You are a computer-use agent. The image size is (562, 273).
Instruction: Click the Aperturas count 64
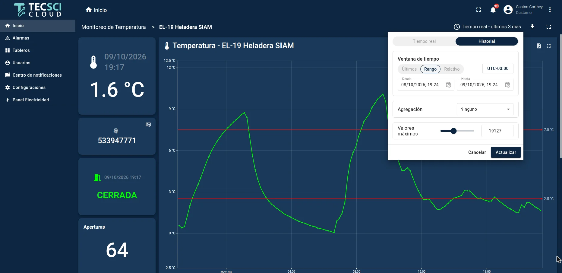point(117,250)
